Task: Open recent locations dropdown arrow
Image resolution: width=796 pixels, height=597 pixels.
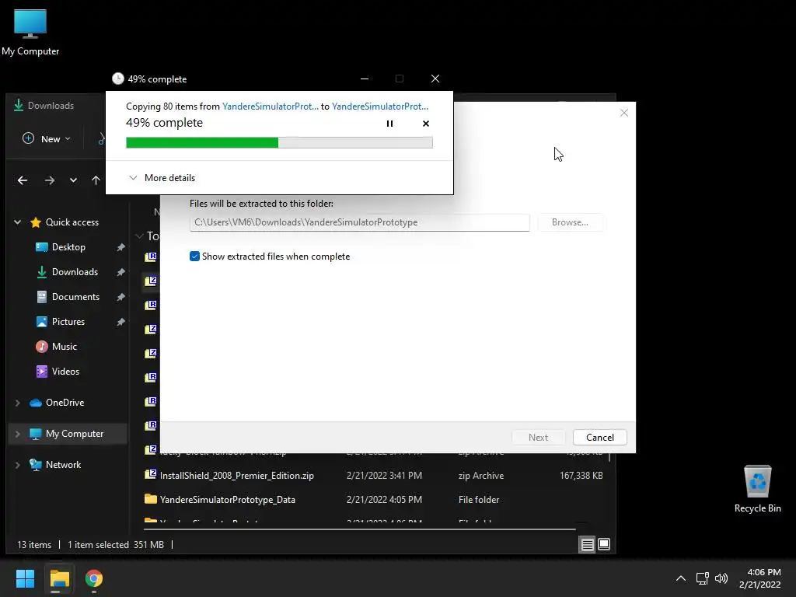Action: (x=73, y=180)
